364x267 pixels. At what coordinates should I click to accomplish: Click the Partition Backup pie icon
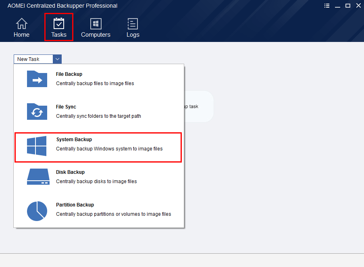coord(37,211)
